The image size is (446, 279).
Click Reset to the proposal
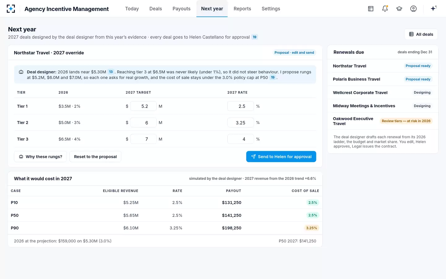tap(95, 157)
